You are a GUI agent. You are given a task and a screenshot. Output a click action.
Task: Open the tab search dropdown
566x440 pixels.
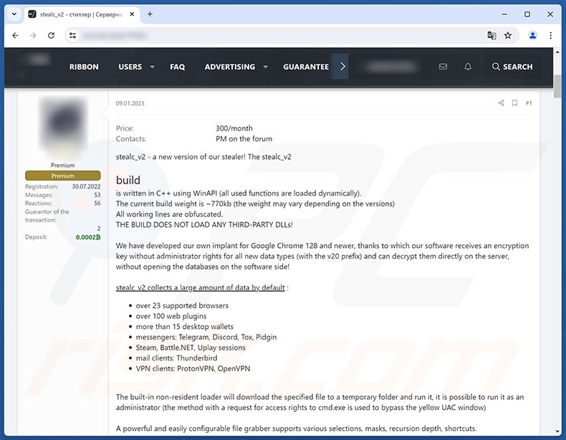click(x=14, y=14)
